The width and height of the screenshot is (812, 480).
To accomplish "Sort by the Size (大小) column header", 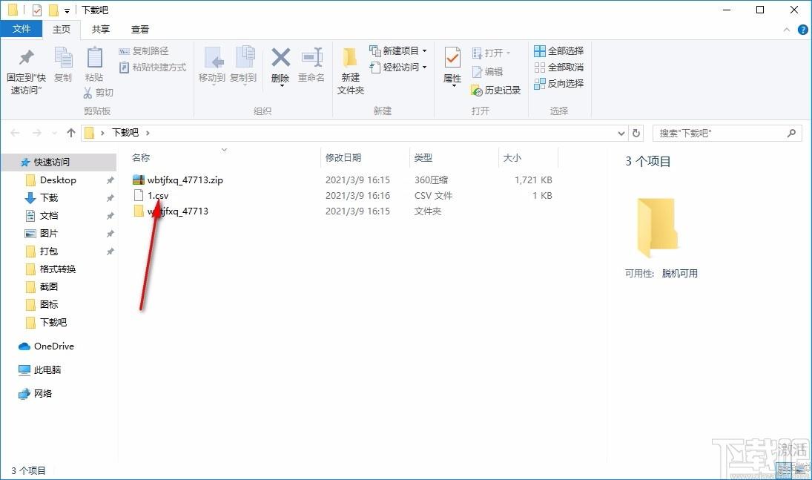I will click(x=512, y=157).
